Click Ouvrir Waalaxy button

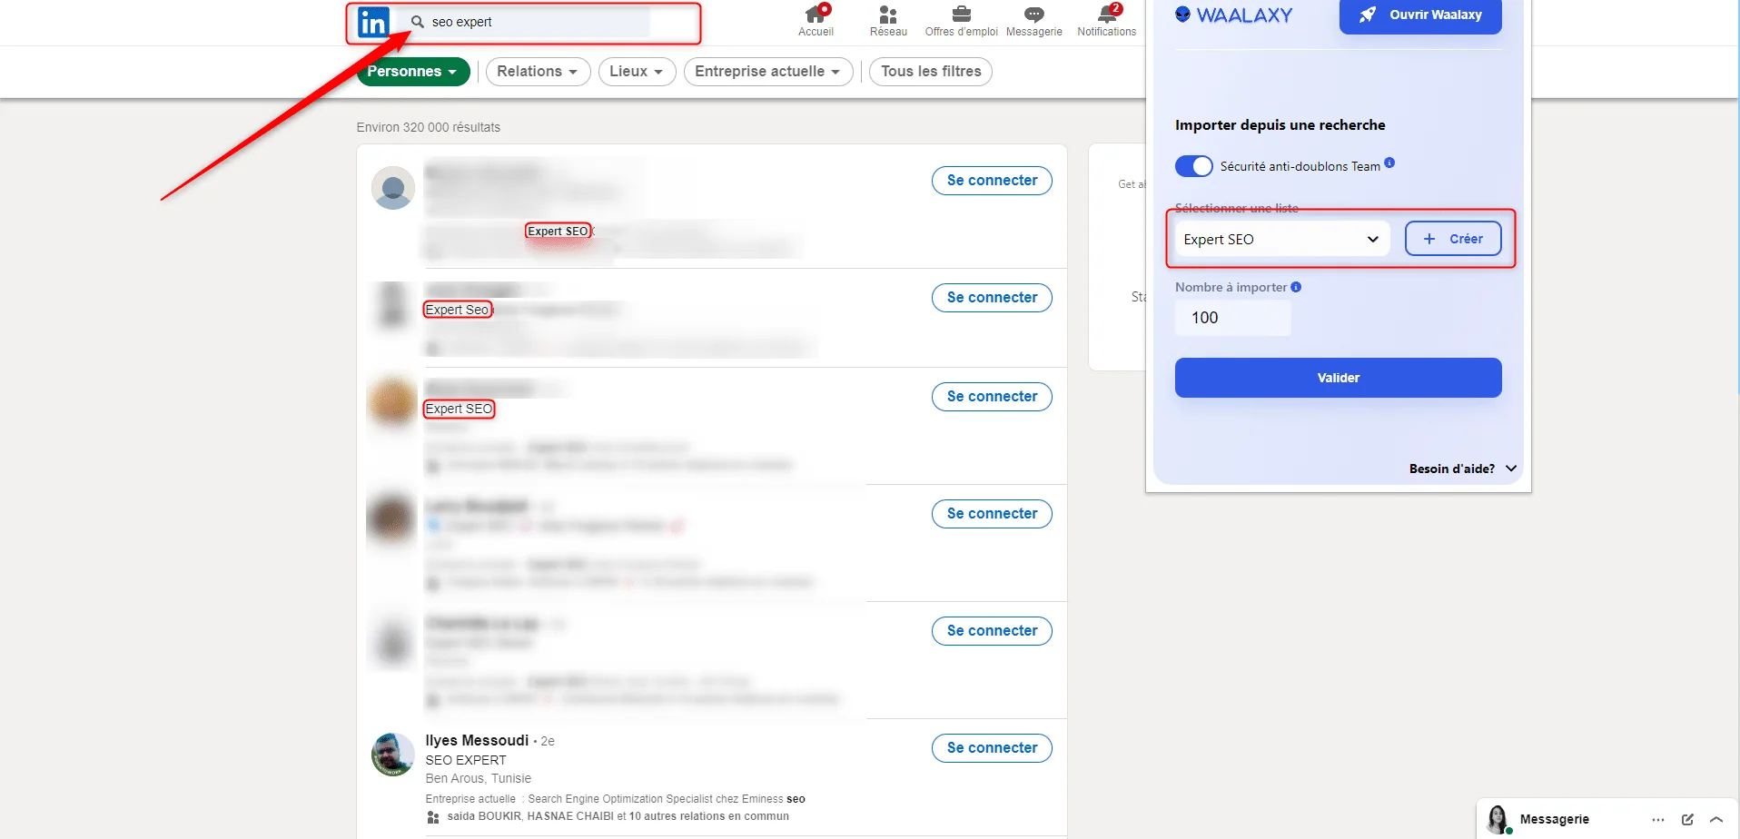[x=1420, y=15]
